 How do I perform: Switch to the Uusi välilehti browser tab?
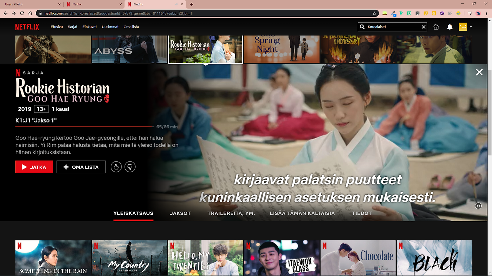[x=32, y=4]
